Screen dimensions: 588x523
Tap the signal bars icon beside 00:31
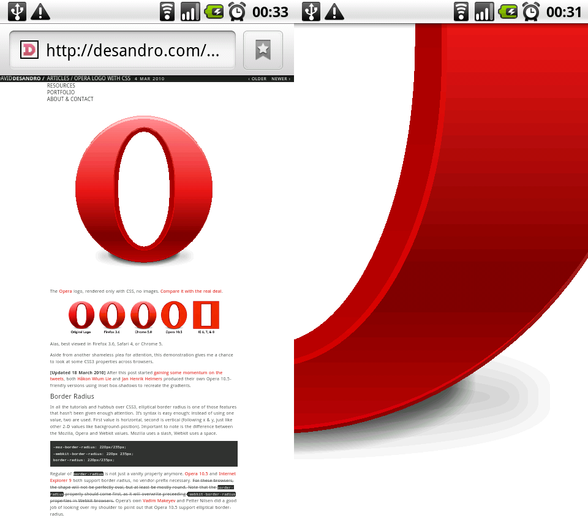point(484,11)
